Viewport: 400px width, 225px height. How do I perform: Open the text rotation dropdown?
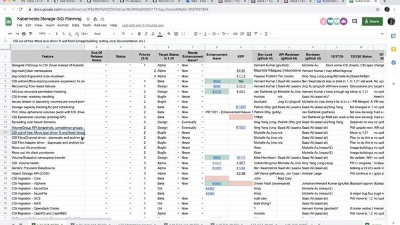(x=225, y=34)
